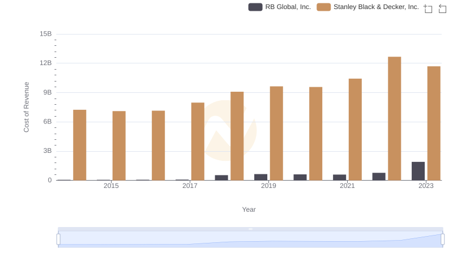Click the 2016 Stanley Black & Decker bar
Screen dimensions: 453x261
159,146
